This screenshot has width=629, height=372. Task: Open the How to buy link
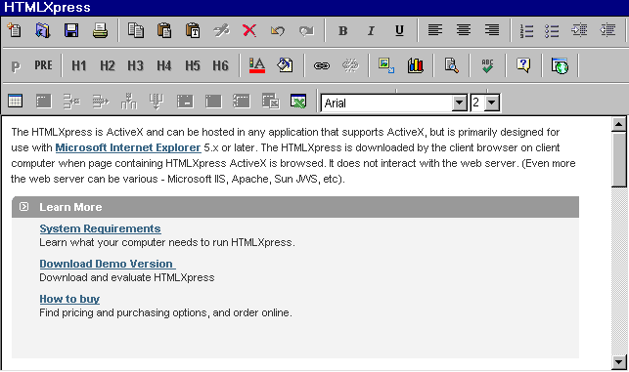(69, 299)
